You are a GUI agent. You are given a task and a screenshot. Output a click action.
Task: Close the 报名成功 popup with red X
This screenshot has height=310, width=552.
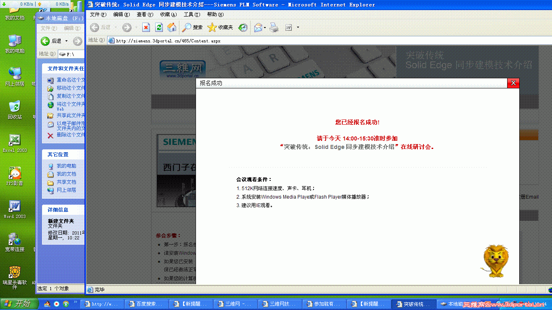point(513,83)
